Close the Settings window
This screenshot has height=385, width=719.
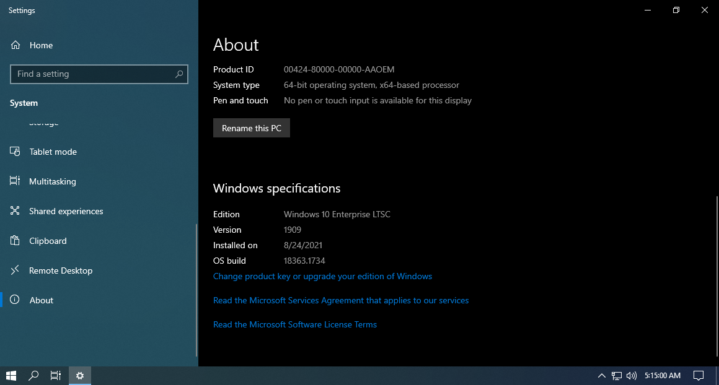click(x=705, y=10)
